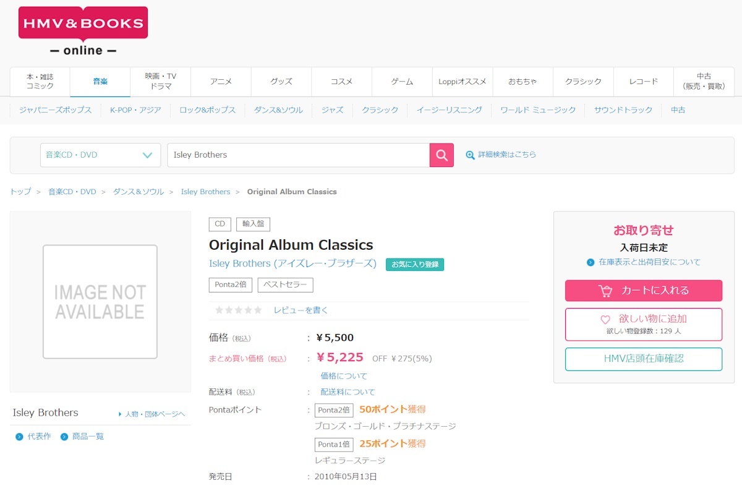Click the heart icon to add wishlist

click(605, 320)
